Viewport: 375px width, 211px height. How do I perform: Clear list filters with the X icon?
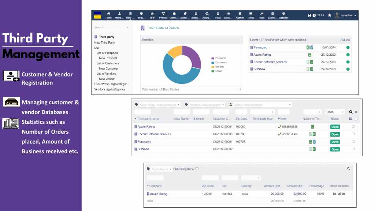pos(356,112)
